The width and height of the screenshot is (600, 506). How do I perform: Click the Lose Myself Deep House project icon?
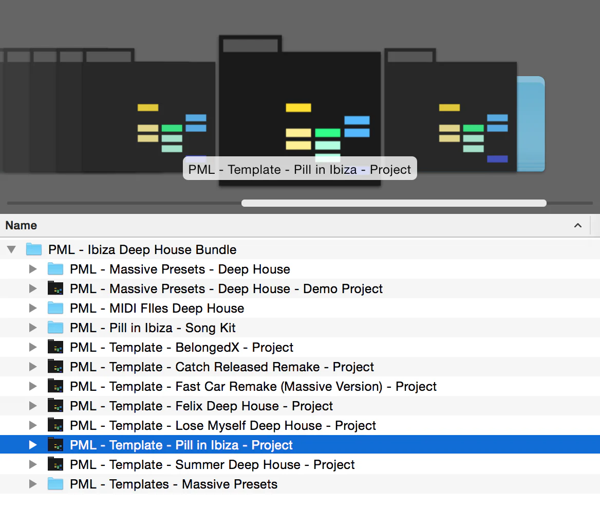click(x=55, y=425)
